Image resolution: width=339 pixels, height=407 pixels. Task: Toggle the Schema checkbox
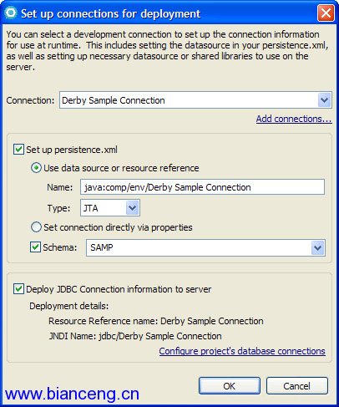35,247
